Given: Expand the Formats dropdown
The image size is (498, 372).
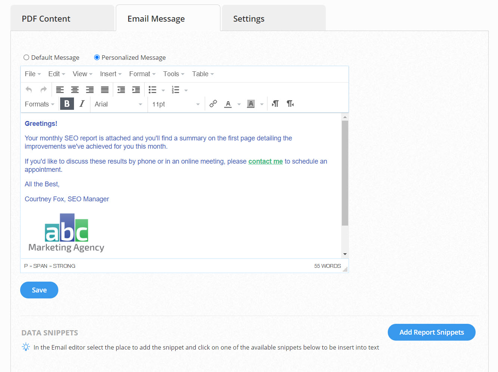Looking at the screenshot, I should 40,104.
